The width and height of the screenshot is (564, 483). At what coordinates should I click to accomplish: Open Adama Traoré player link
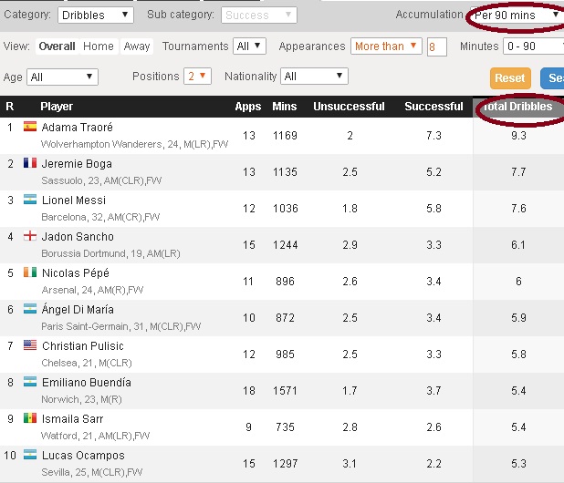point(77,127)
